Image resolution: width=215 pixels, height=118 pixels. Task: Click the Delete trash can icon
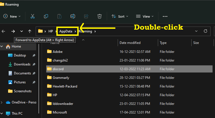100,16
